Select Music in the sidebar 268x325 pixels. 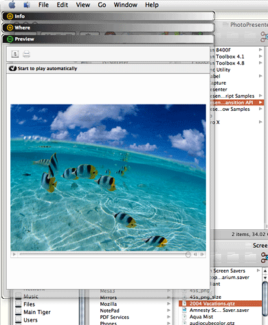[x=31, y=296]
